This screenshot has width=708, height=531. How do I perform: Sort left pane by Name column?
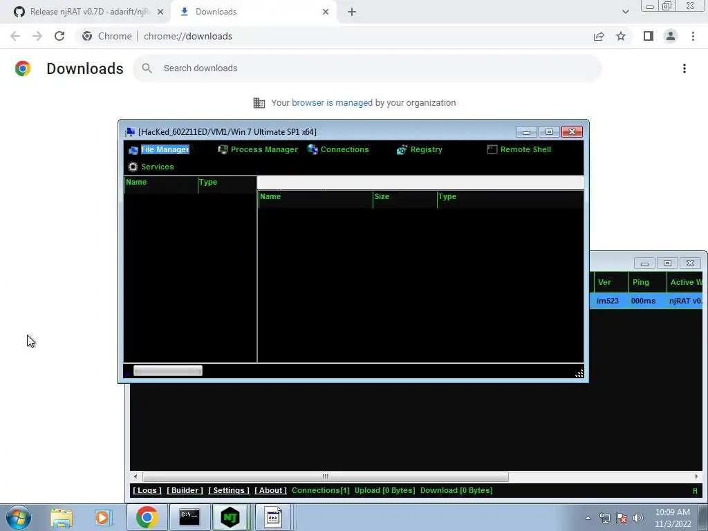click(x=160, y=183)
